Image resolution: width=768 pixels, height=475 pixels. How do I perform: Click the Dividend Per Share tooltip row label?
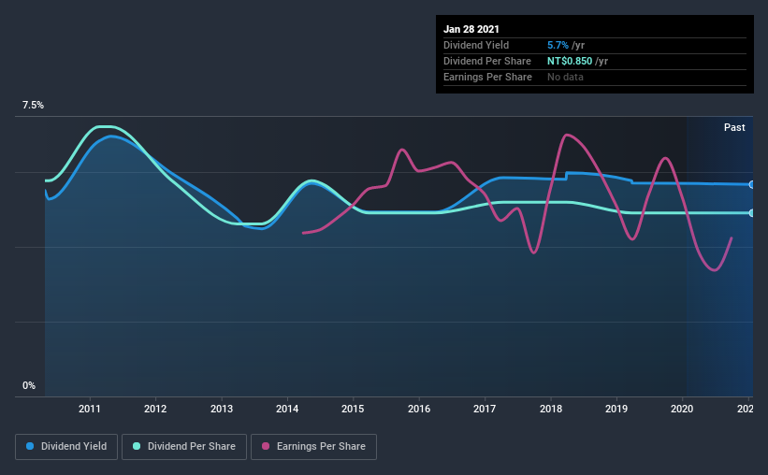(486, 61)
